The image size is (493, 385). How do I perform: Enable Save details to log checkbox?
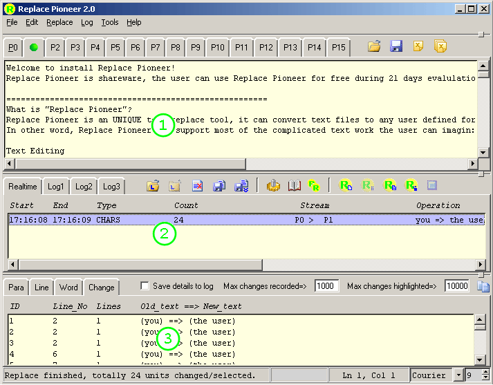click(145, 285)
